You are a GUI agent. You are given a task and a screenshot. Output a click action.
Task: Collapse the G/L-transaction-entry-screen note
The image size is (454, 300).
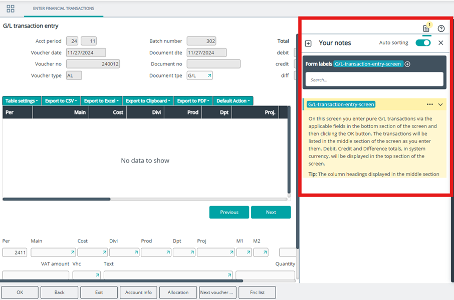point(440,104)
